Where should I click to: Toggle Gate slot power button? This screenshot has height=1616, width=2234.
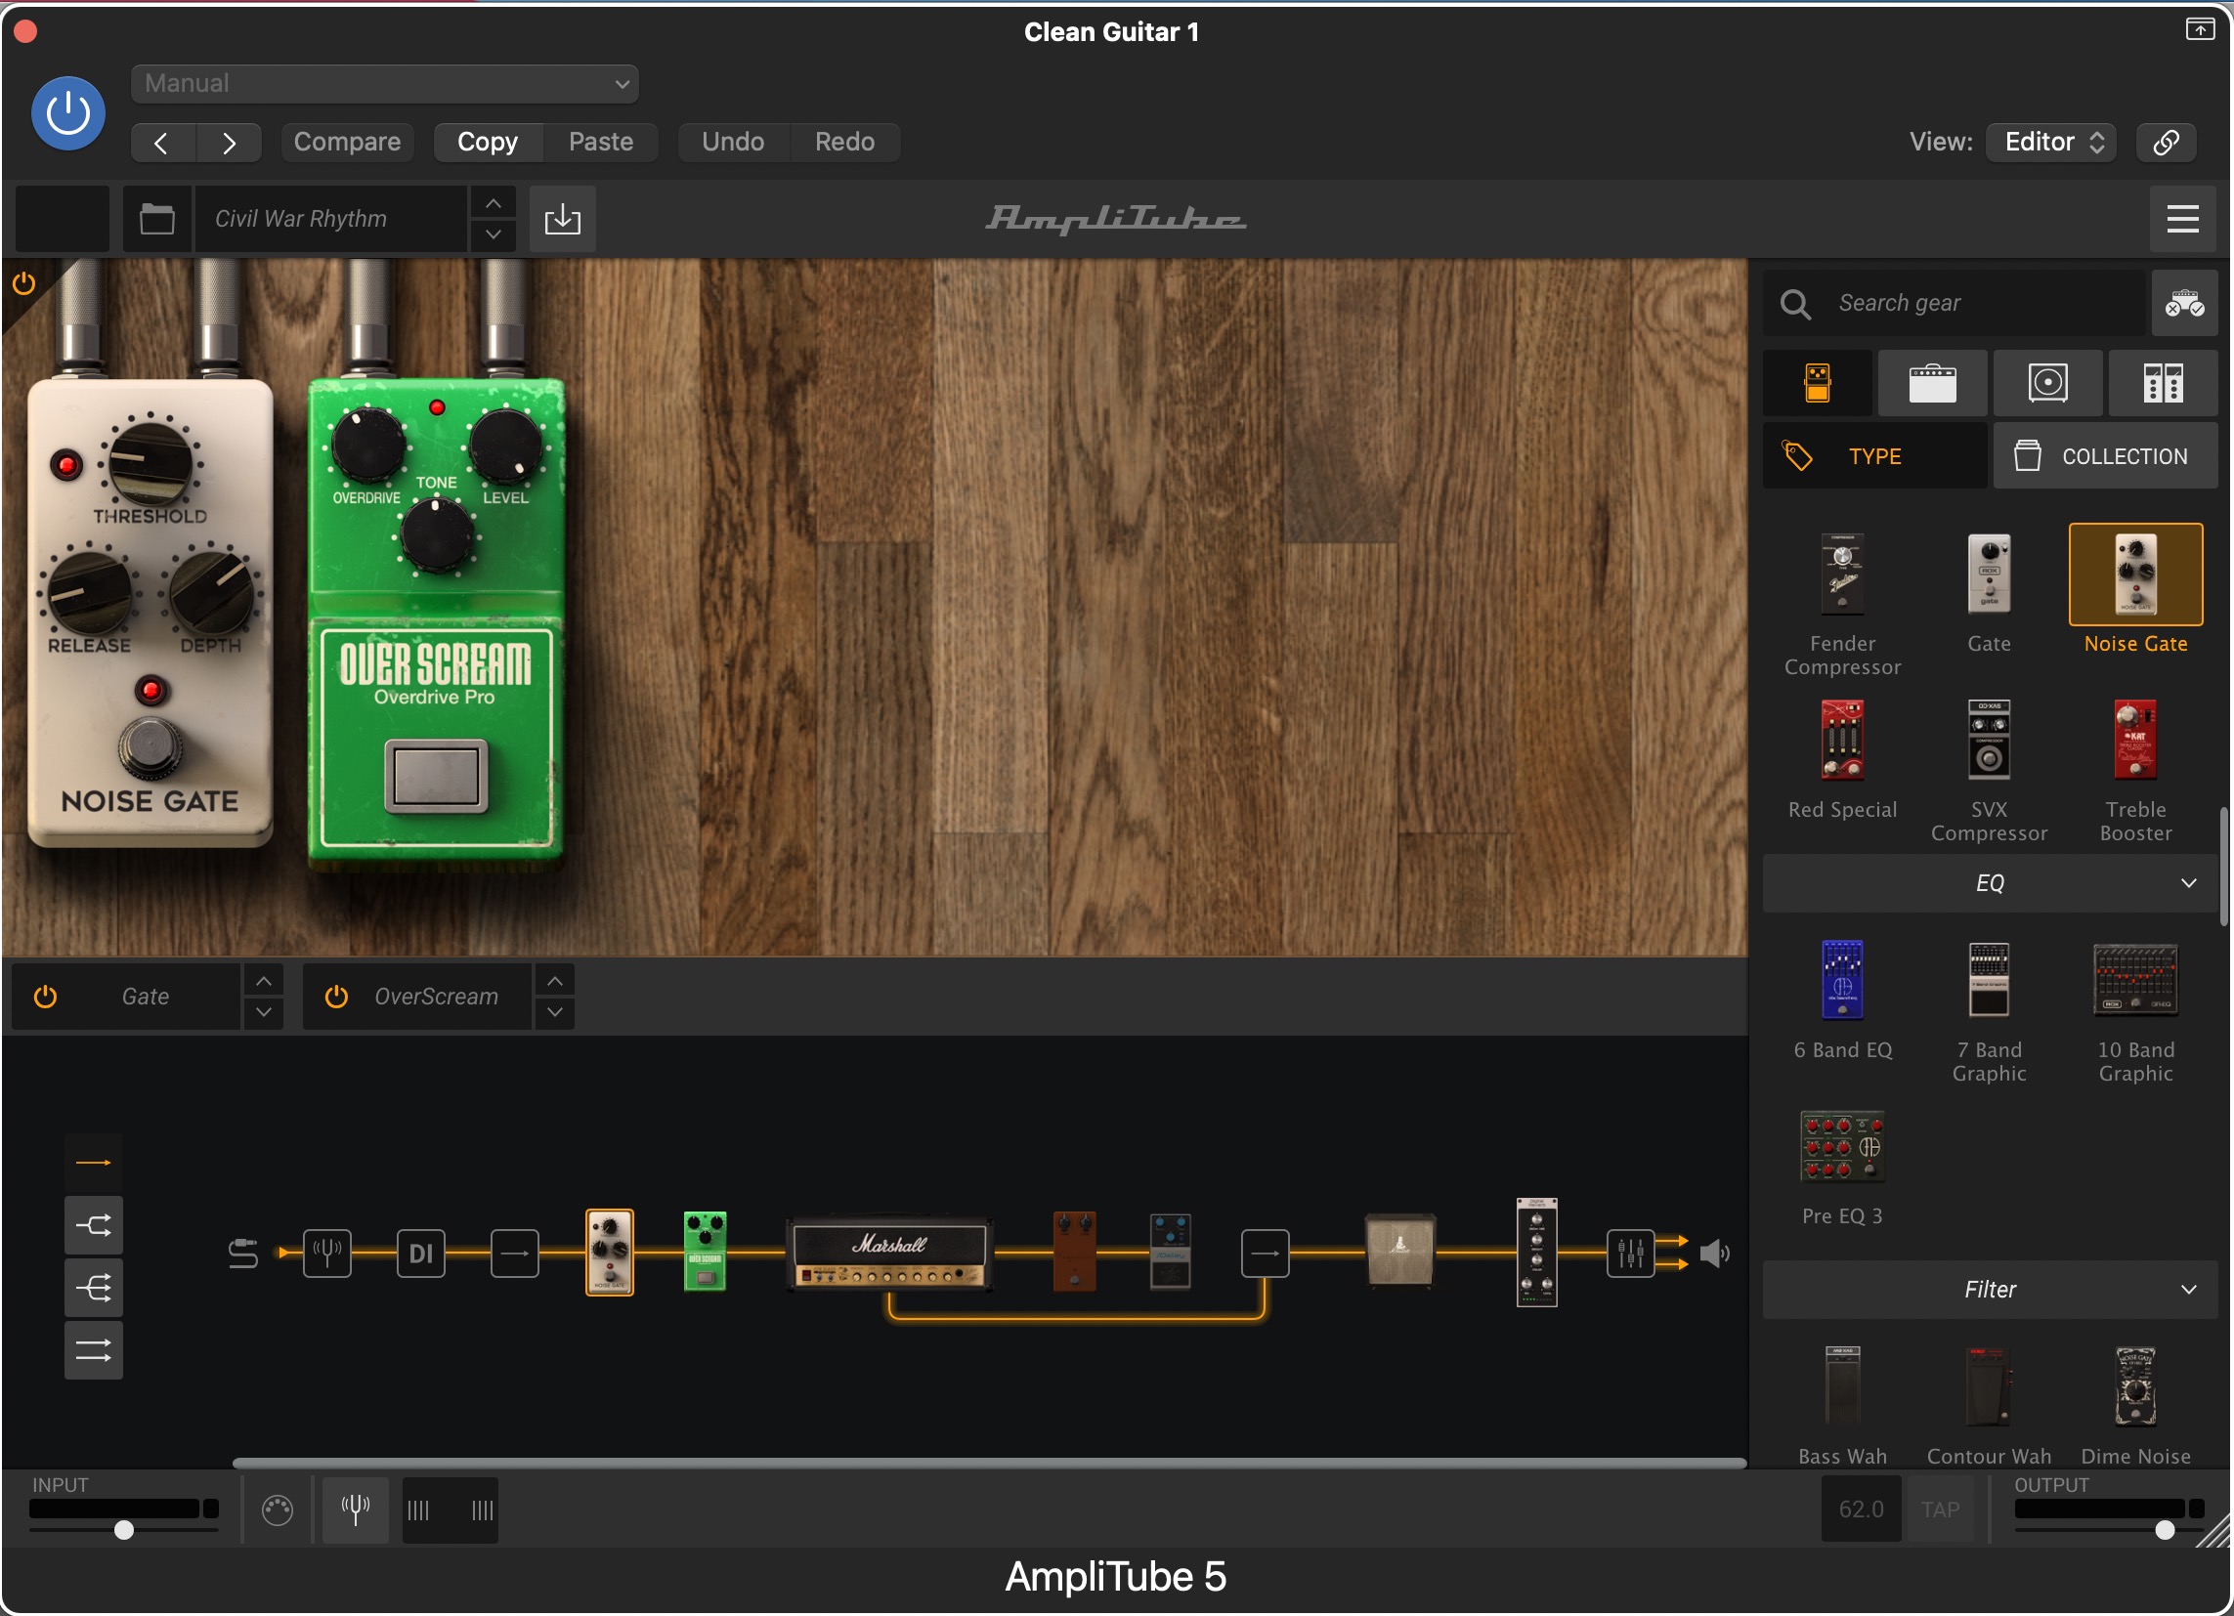click(45, 997)
